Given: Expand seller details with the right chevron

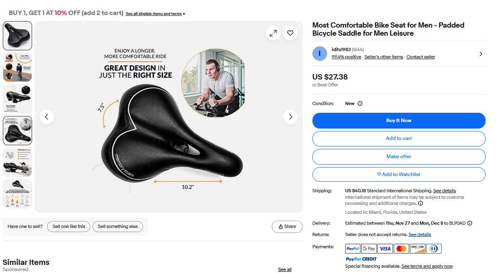Looking at the screenshot, I should tap(481, 54).
